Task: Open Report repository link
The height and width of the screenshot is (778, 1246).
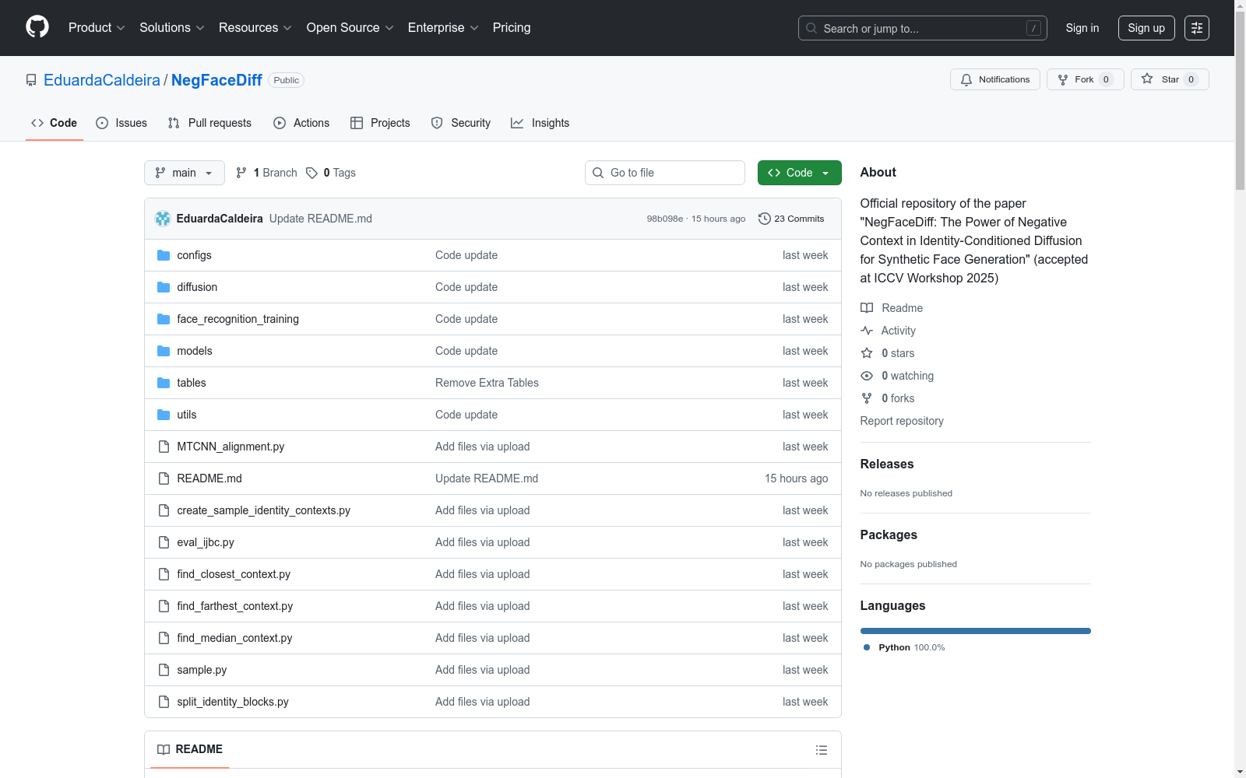Action: click(902, 421)
